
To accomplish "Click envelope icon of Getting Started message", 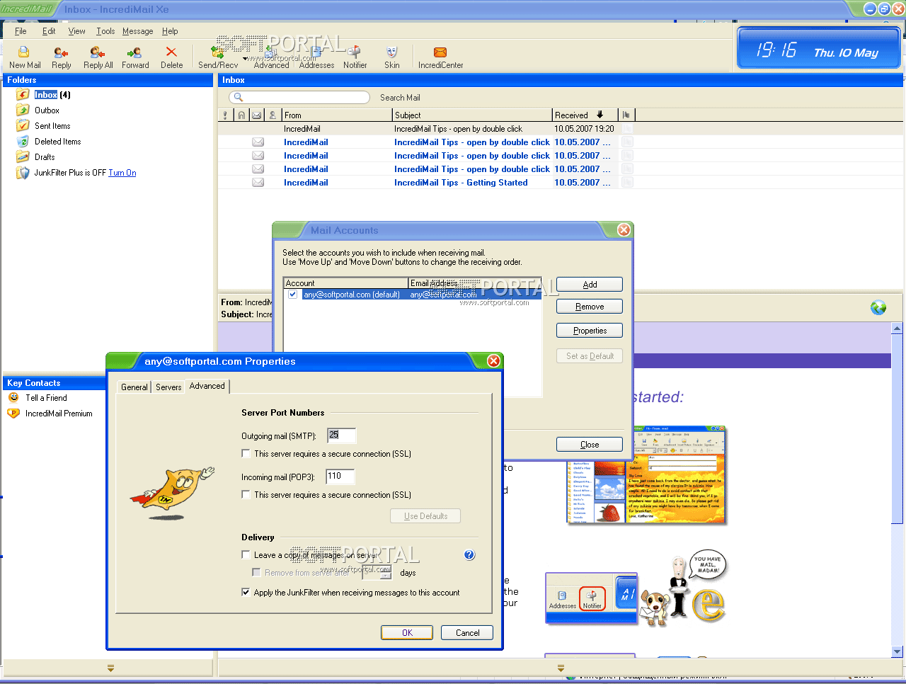I will pos(258,183).
